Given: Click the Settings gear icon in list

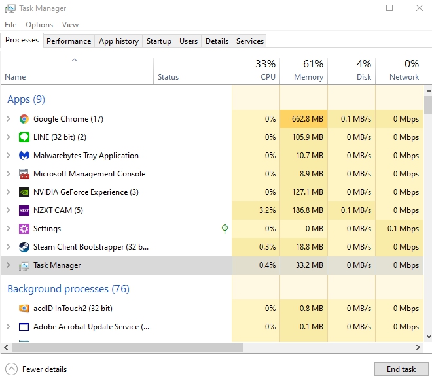Looking at the screenshot, I should (x=24, y=229).
